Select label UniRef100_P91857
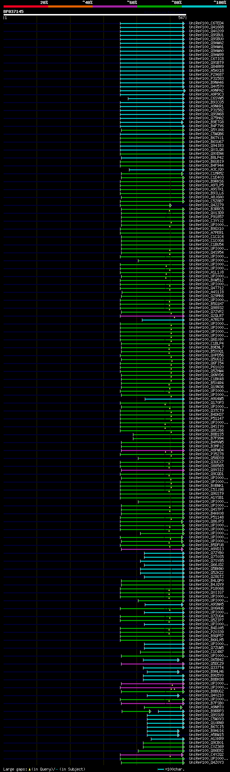This screenshot has height=772, width=230. [206, 217]
